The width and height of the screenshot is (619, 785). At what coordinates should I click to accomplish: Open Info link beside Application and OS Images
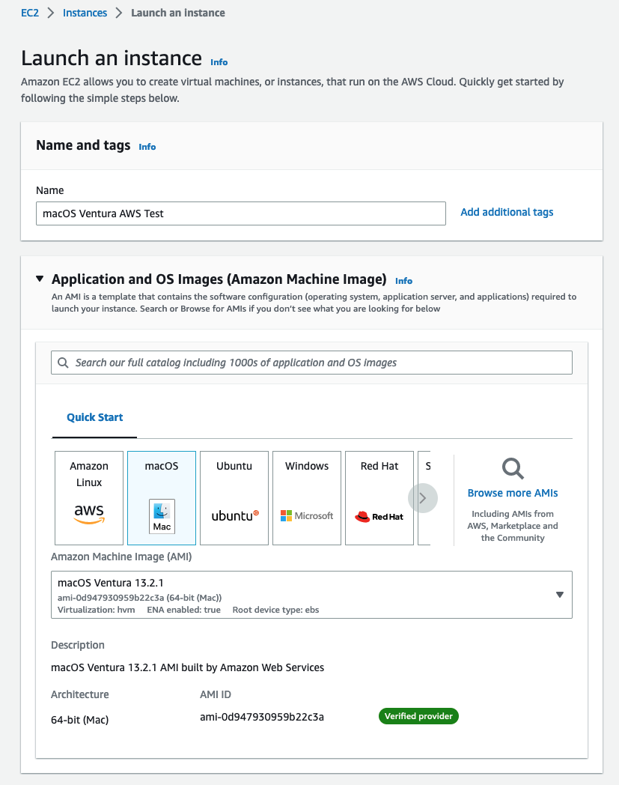coord(403,281)
